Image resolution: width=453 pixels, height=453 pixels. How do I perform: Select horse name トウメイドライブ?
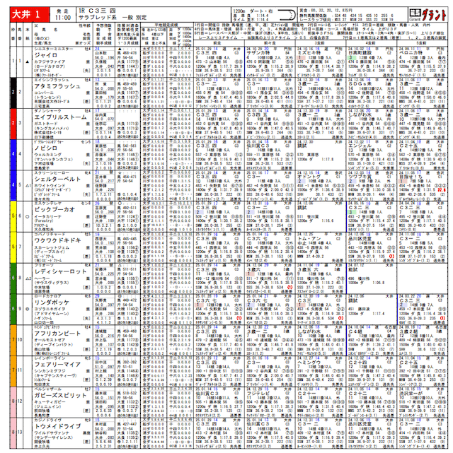pos(57,426)
